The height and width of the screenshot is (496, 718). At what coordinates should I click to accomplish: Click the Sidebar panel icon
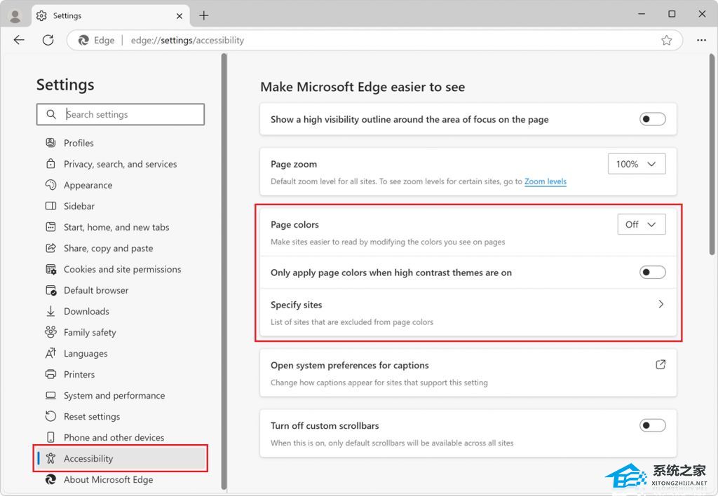pos(50,206)
